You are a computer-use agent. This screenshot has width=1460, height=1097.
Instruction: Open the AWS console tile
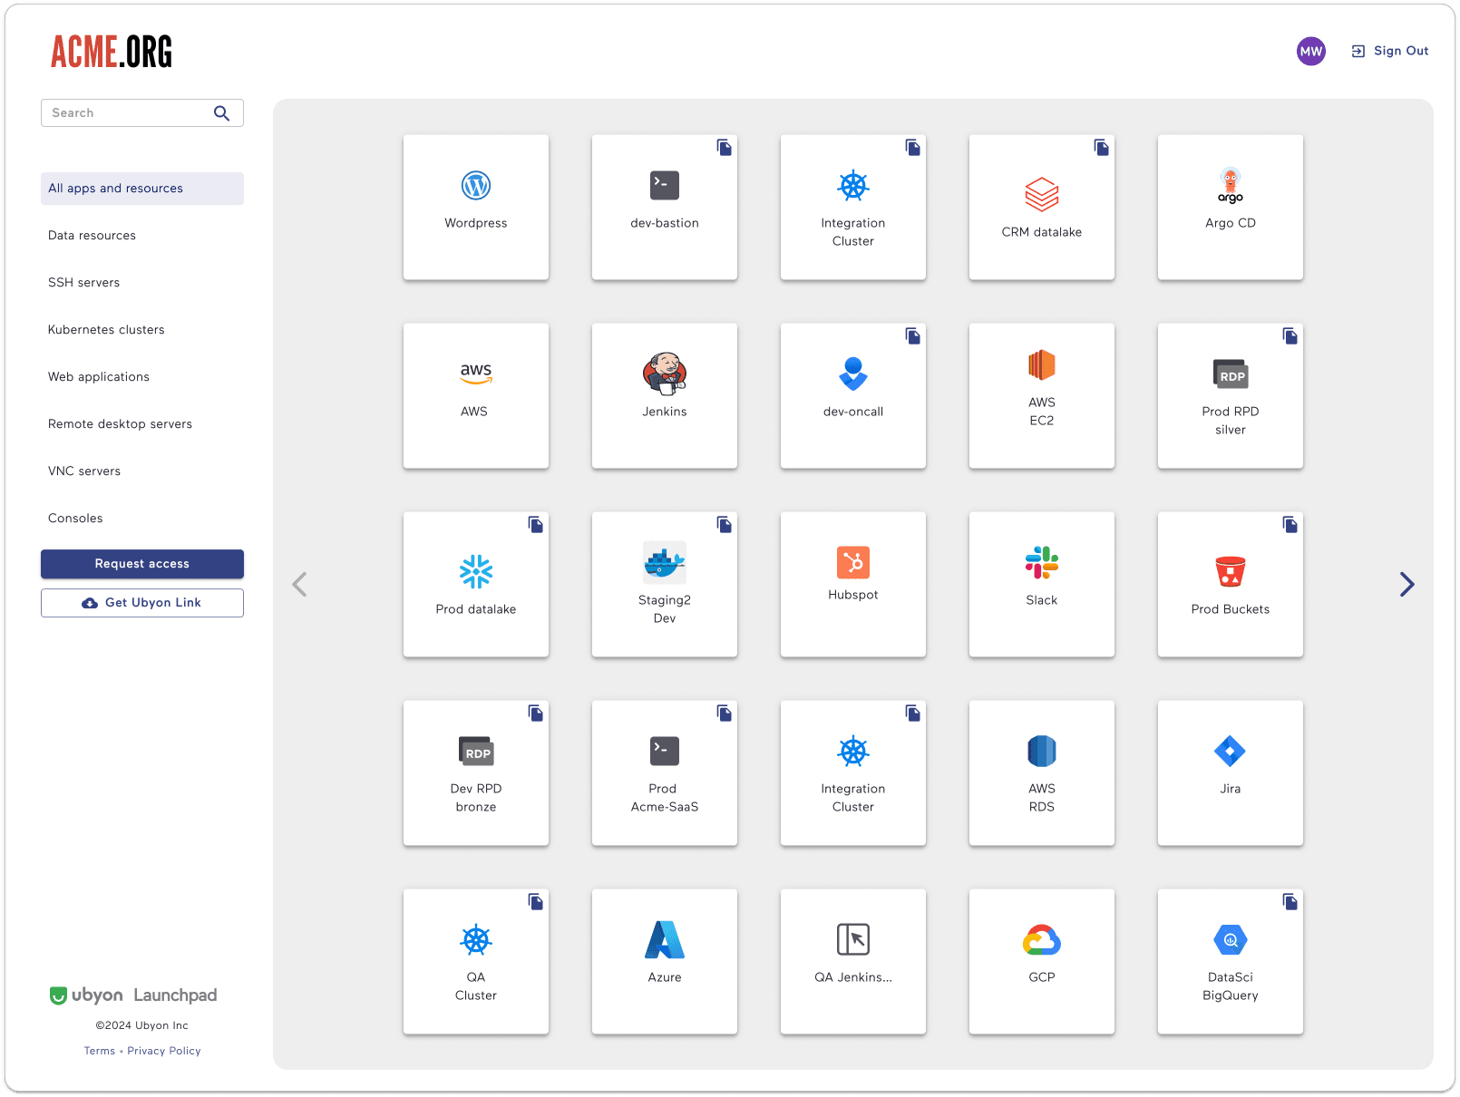[476, 396]
